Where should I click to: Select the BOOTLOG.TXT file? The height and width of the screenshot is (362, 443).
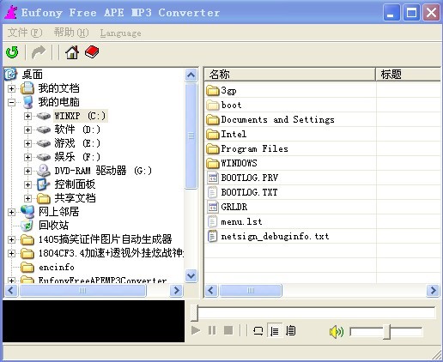click(x=249, y=192)
